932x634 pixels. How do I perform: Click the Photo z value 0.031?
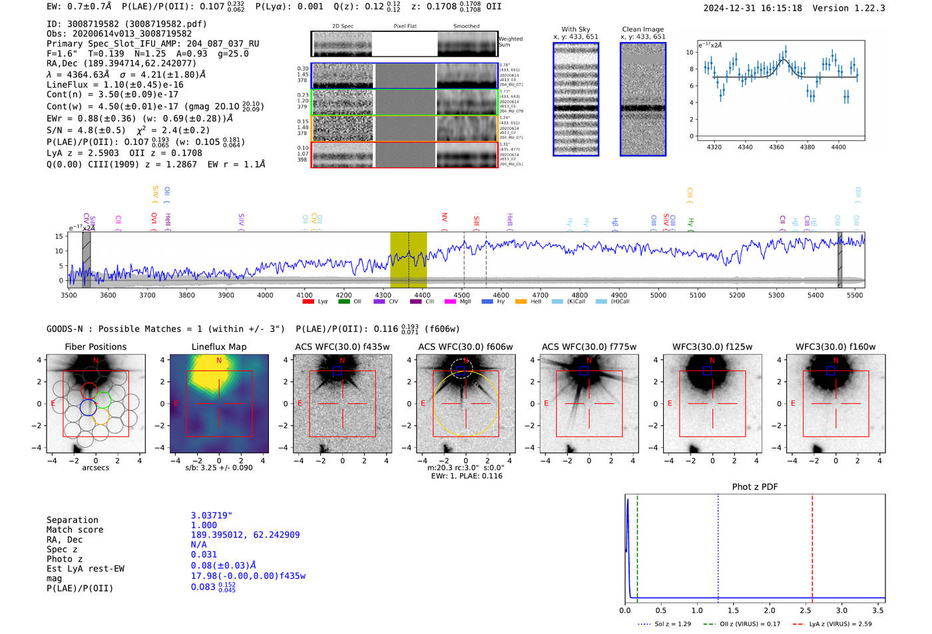tap(204, 554)
